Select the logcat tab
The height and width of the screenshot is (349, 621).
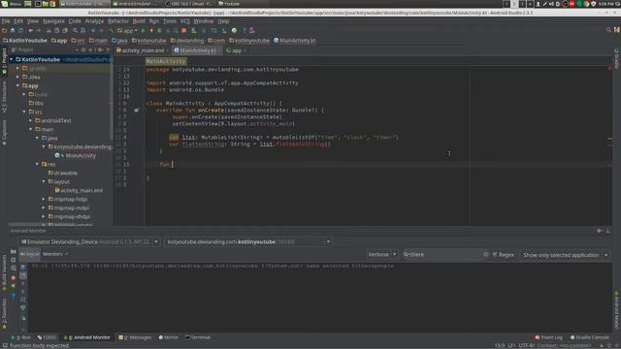pos(30,254)
